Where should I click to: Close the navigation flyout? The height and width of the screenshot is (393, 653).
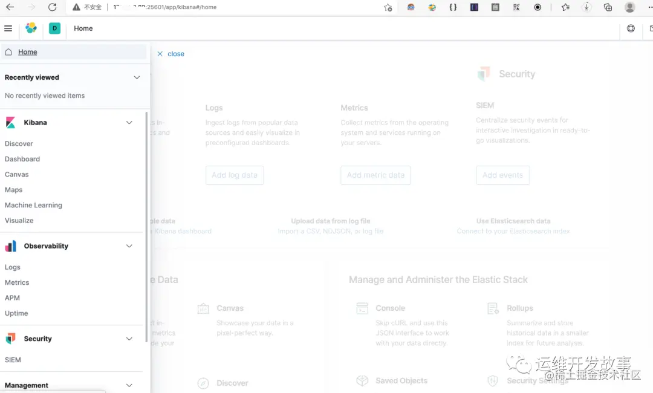pyautogui.click(x=171, y=54)
